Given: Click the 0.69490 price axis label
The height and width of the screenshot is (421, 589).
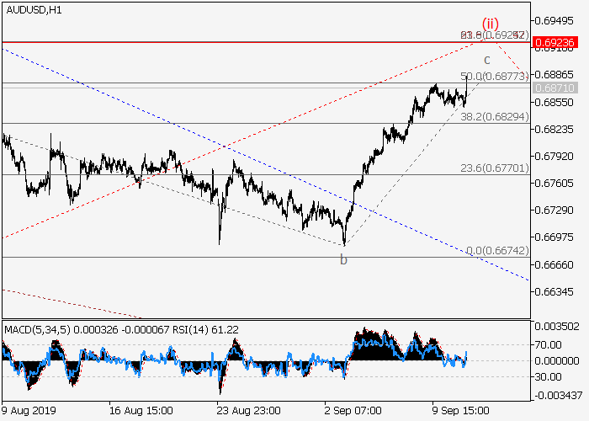Looking at the screenshot, I should (558, 19).
